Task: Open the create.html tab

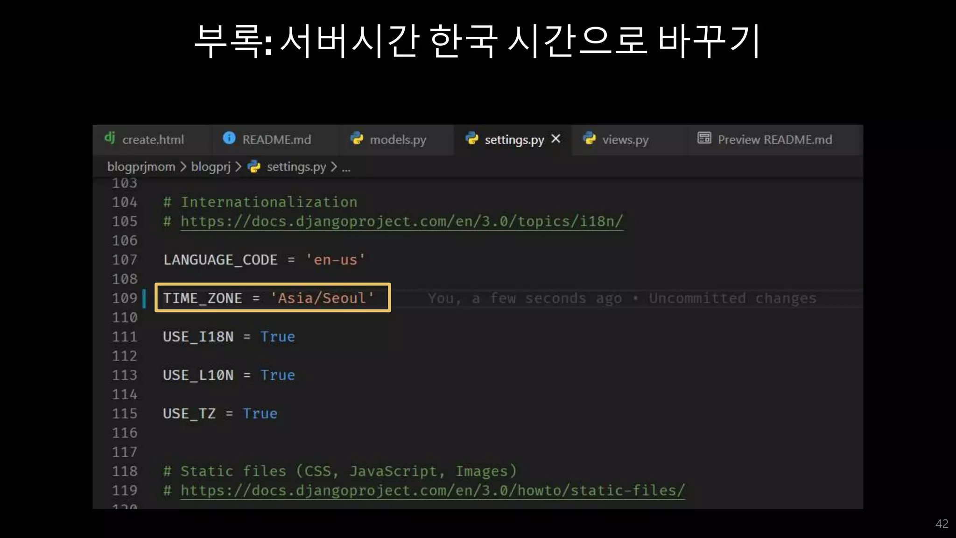Action: pyautogui.click(x=152, y=140)
